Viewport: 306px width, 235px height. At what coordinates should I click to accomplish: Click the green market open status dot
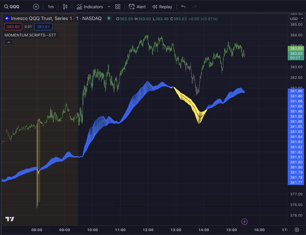109,18
